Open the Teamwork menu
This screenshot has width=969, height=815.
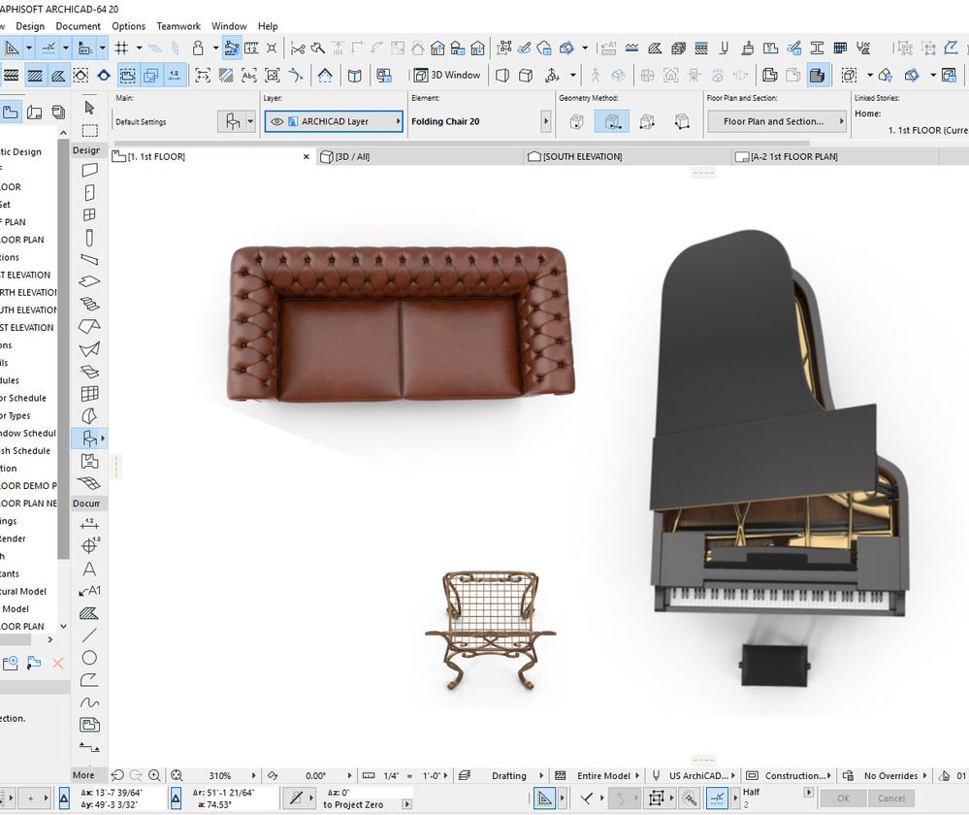178,26
